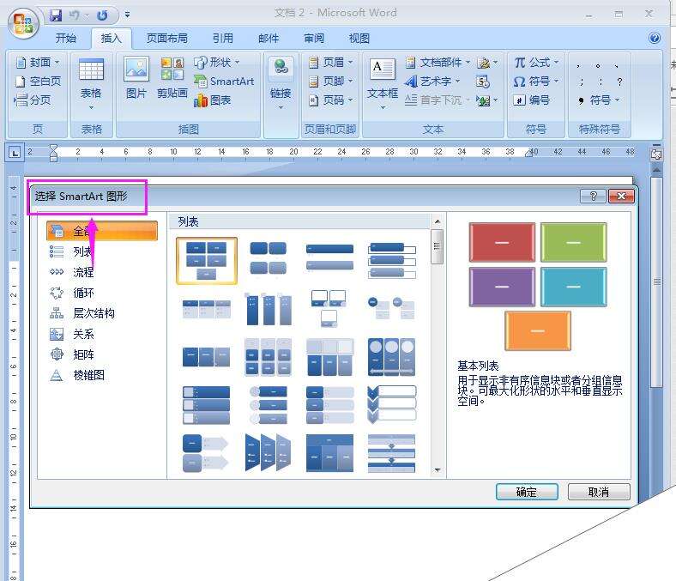
Task: Select the 插入 ribbon tab
Action: pos(112,39)
